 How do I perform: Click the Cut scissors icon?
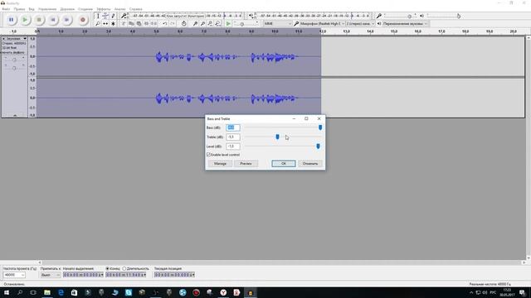coord(124,24)
